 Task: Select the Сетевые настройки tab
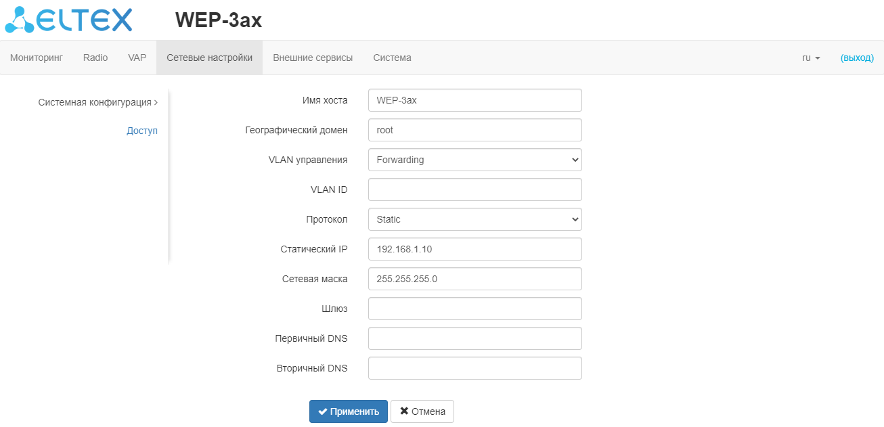[209, 58]
